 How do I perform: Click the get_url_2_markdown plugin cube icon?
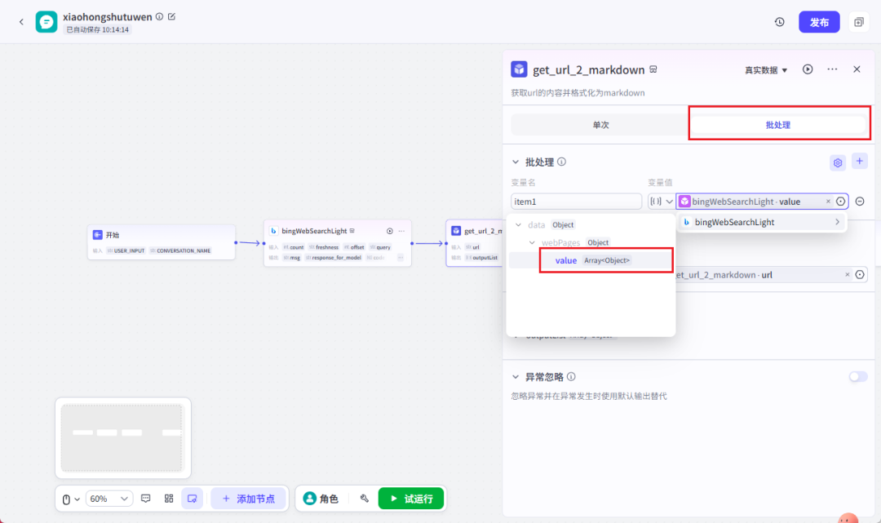pos(519,69)
